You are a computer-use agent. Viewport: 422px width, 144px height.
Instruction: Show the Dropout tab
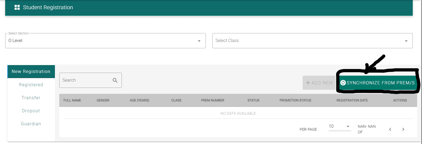31,111
